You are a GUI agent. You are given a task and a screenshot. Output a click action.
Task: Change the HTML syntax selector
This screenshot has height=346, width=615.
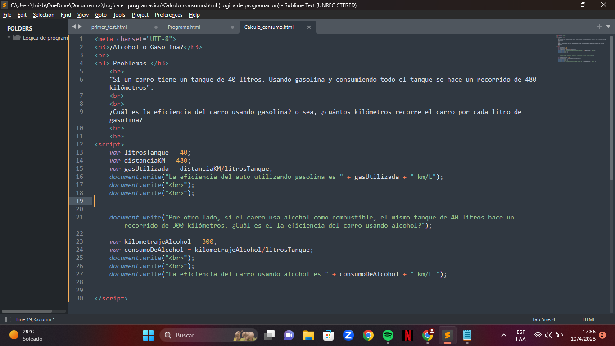pos(589,319)
